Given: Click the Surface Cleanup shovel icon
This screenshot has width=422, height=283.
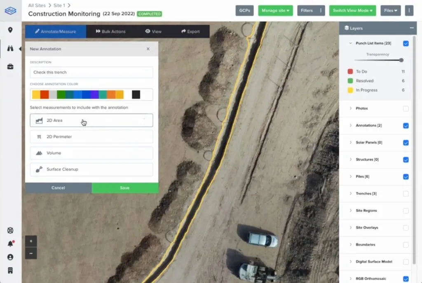Looking at the screenshot, I should pos(39,169).
